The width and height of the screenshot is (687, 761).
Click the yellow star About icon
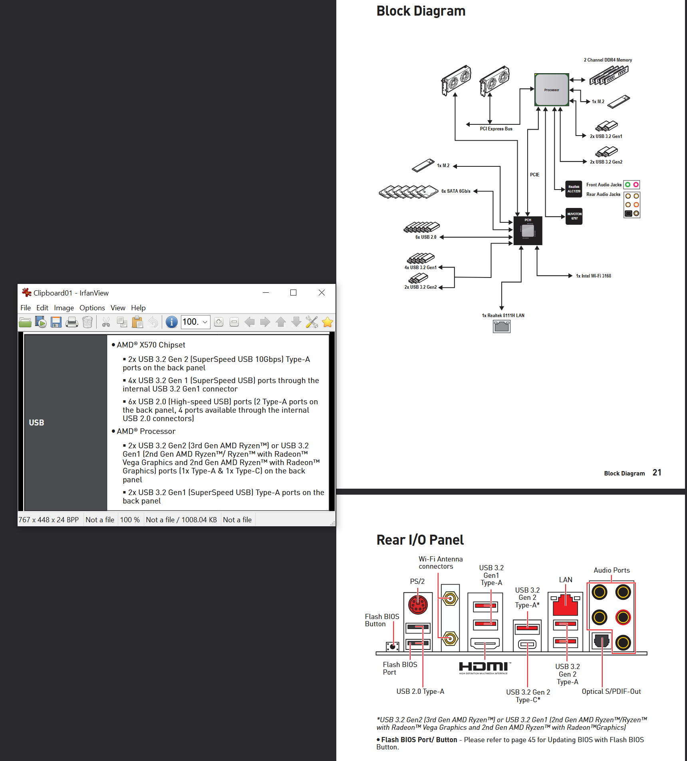[x=328, y=322]
